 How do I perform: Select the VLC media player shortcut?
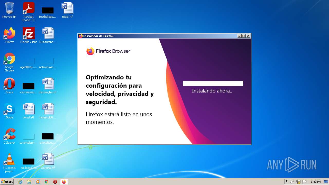point(9,163)
